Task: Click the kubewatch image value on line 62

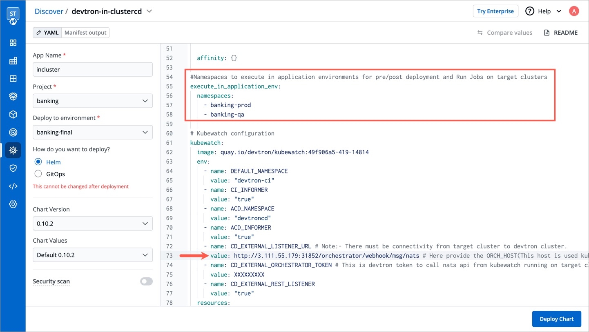Action: click(294, 152)
